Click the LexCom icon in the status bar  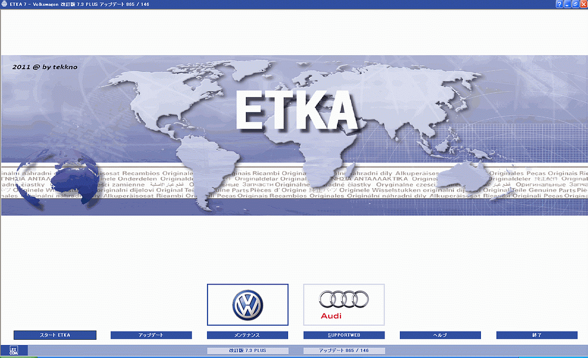pos(14,350)
